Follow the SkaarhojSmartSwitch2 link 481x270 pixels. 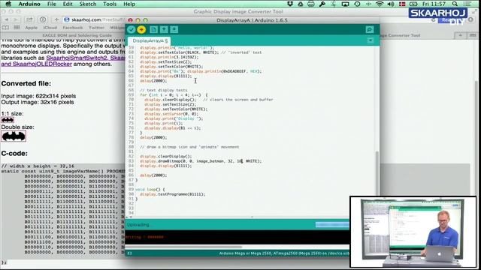[77, 58]
